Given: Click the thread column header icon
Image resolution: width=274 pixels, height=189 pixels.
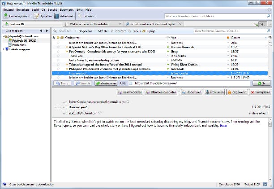Looking at the screenshot, I should (54, 37).
